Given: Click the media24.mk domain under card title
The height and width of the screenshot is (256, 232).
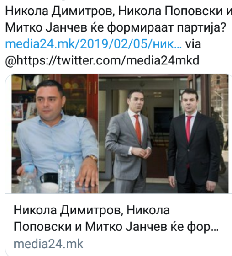Looking at the screenshot, I should click(x=48, y=244).
